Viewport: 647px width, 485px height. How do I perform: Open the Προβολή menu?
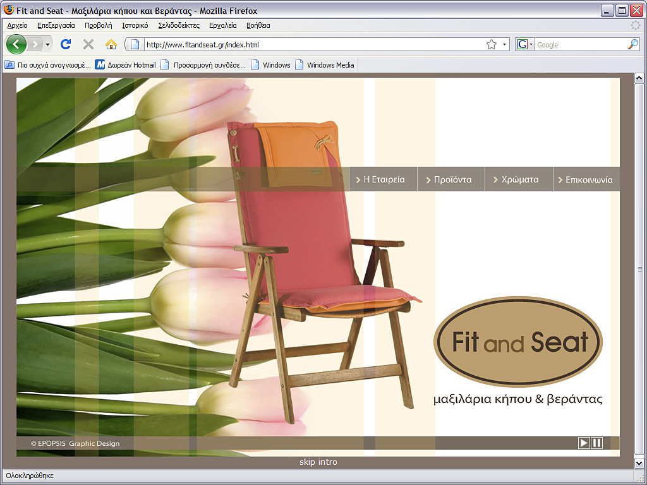(x=98, y=25)
